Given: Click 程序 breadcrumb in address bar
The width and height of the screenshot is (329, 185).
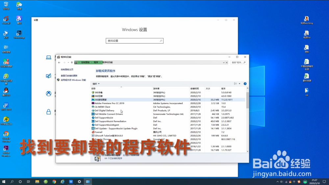Looking at the screenshot, I should [x=96, y=63].
